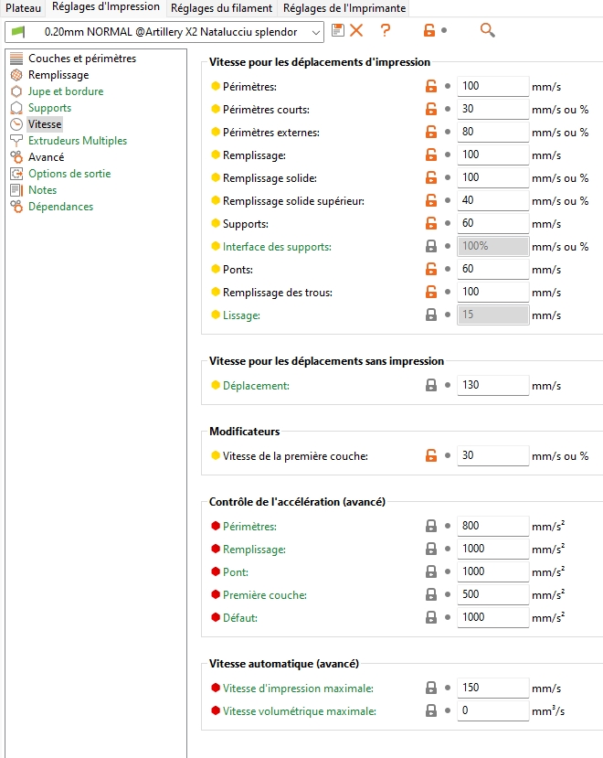Click the lock icon next to Déplacement

tap(430, 386)
